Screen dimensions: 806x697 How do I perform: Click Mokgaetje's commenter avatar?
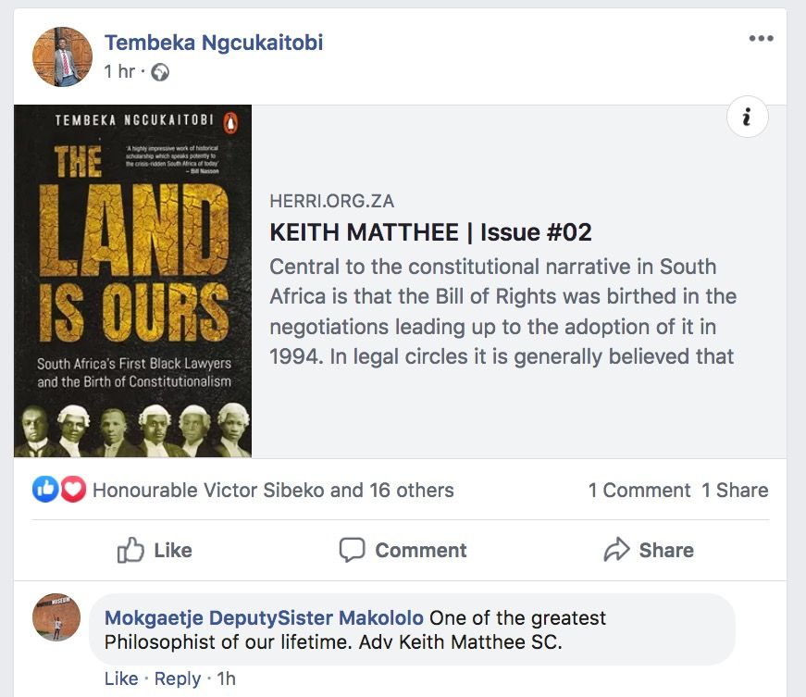[x=56, y=617]
